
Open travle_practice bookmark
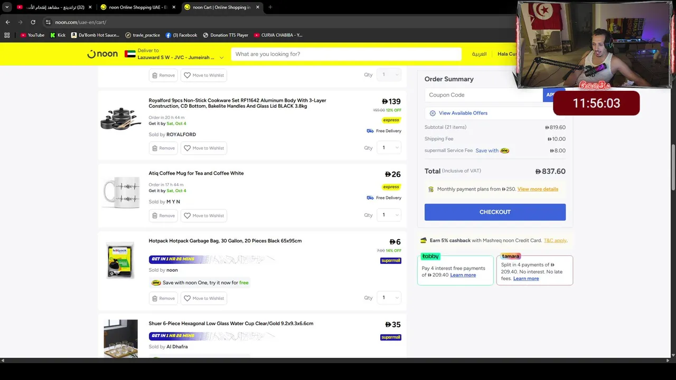pyautogui.click(x=143, y=35)
